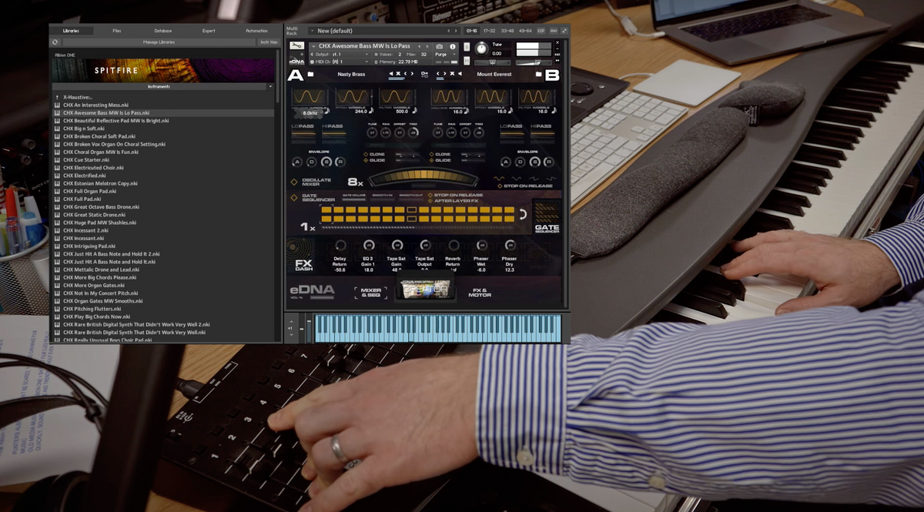This screenshot has width=924, height=512.
Task: Switch to the Database tab
Action: click(163, 31)
